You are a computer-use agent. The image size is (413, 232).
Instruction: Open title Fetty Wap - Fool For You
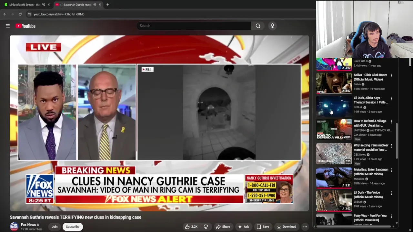click(x=370, y=218)
